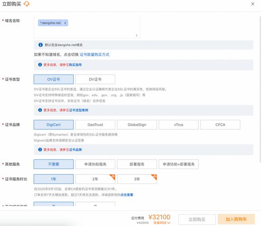Image resolution: width=261 pixels, height=226 pixels.
Task: Choose DigiCert brand
Action: 53,125
